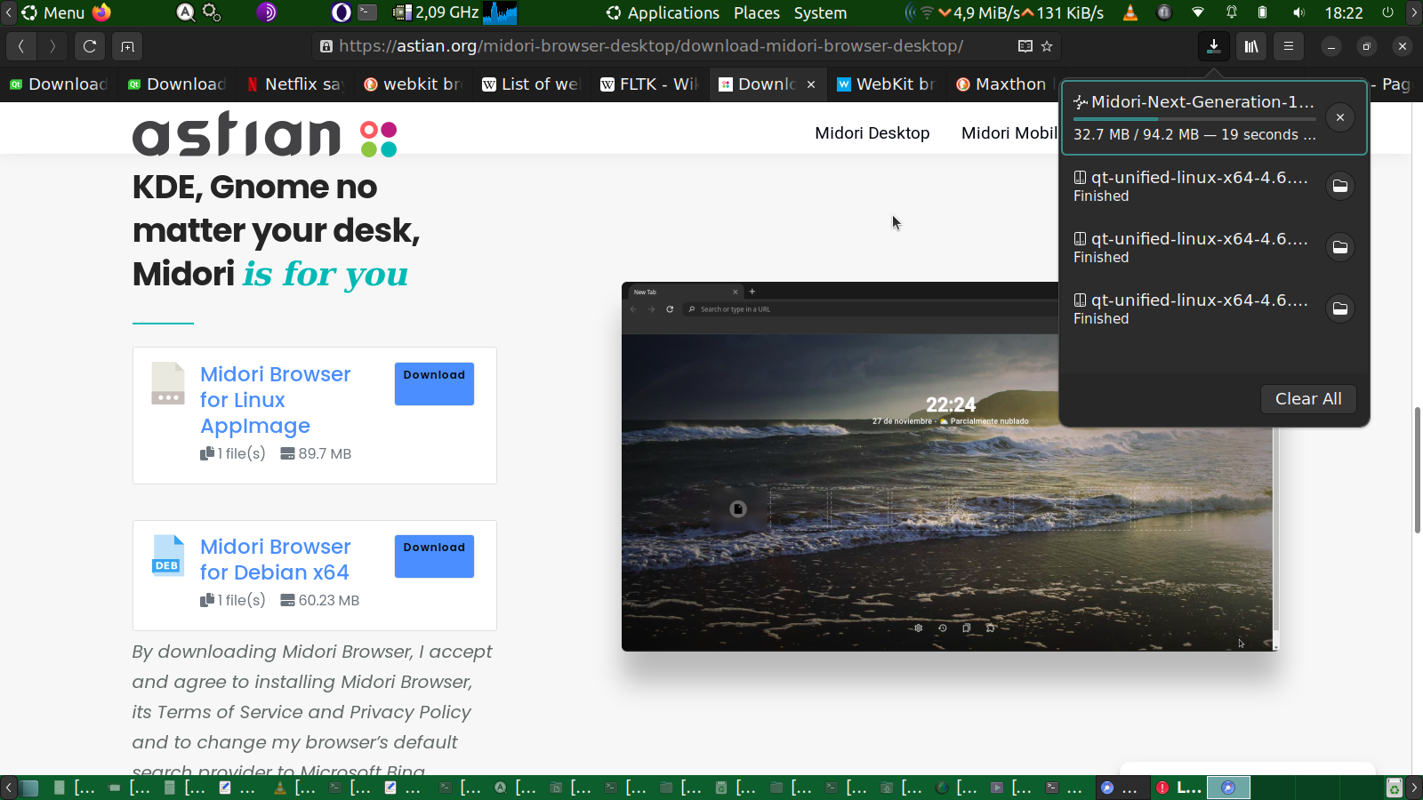Download Midori Browser for Linux AppImage
Viewport: 1423px width, 800px height.
point(434,383)
